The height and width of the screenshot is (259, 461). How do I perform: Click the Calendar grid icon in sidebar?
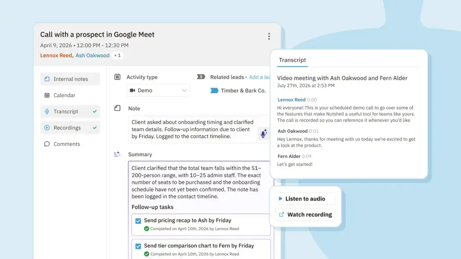[47, 95]
